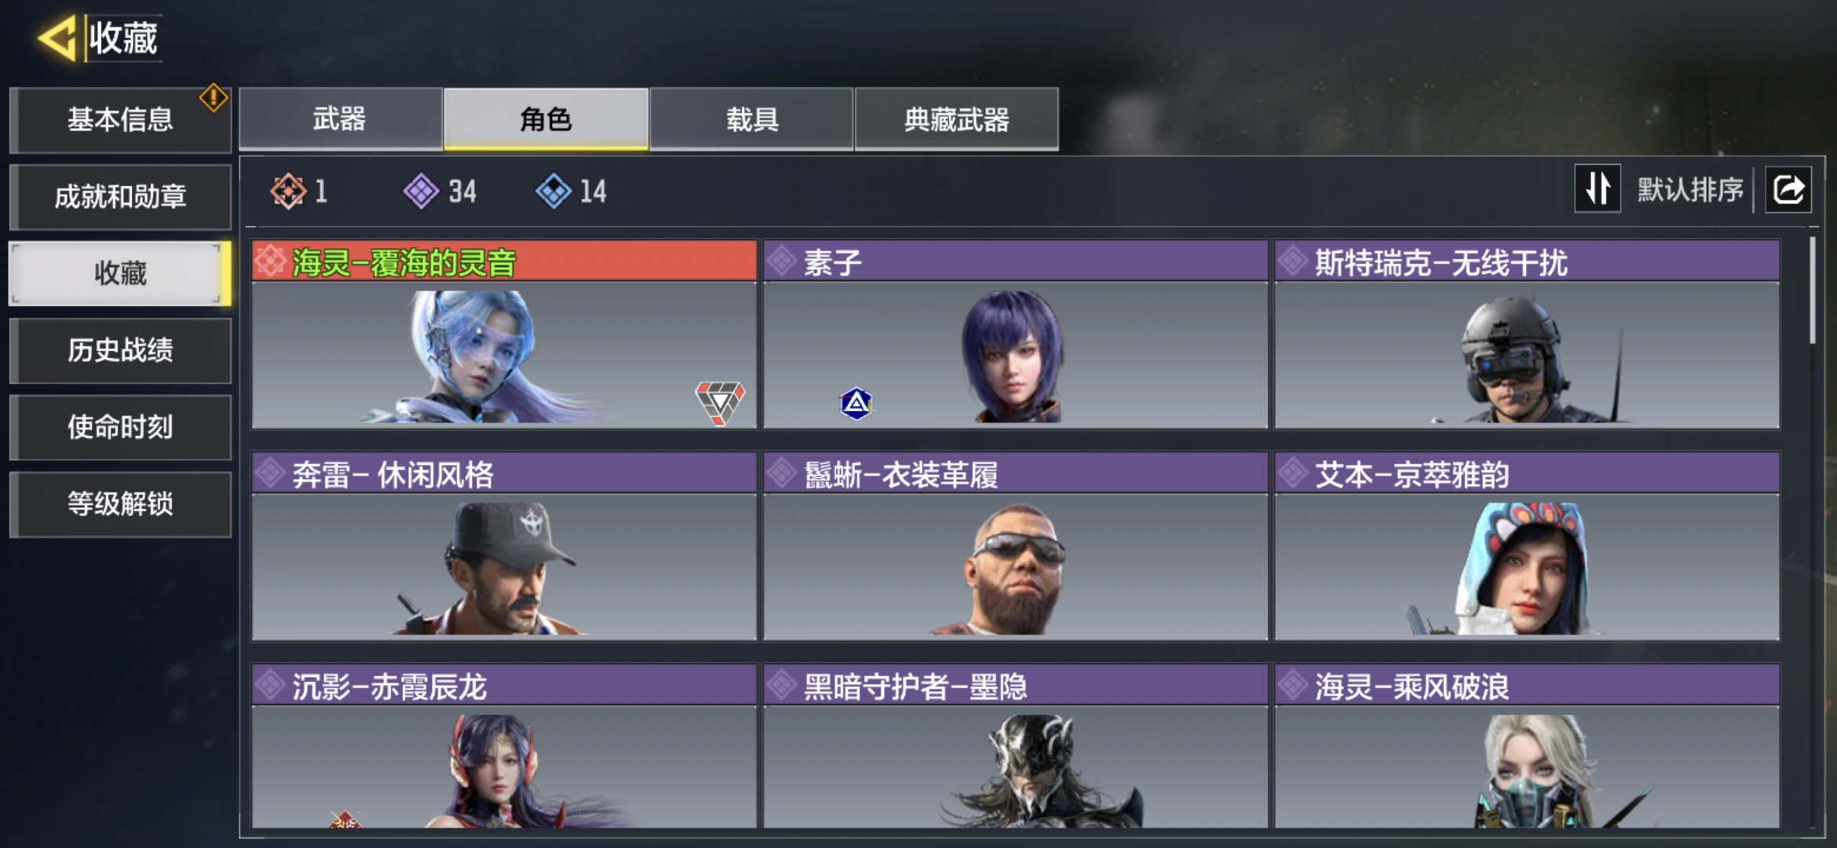Click the blue rare rarity count icon
This screenshot has height=848, width=1837.
[553, 191]
